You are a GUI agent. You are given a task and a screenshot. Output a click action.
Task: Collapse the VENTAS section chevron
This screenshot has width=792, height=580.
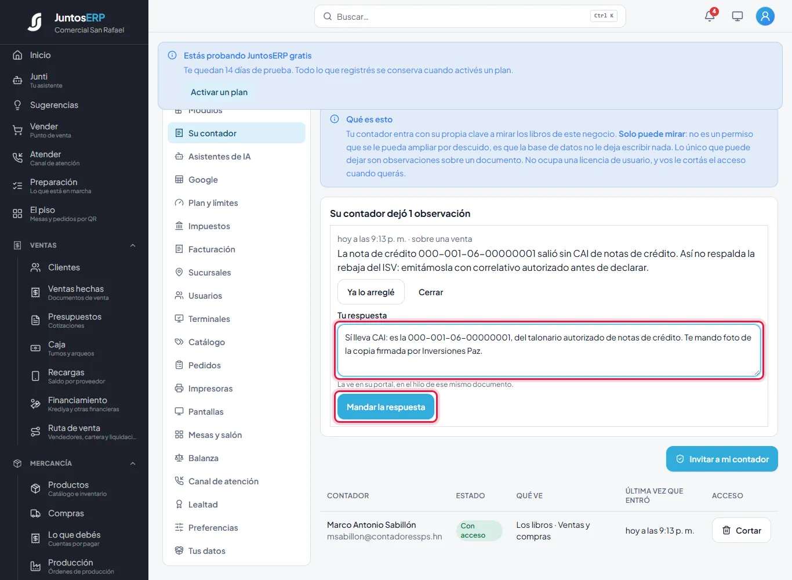pos(133,245)
